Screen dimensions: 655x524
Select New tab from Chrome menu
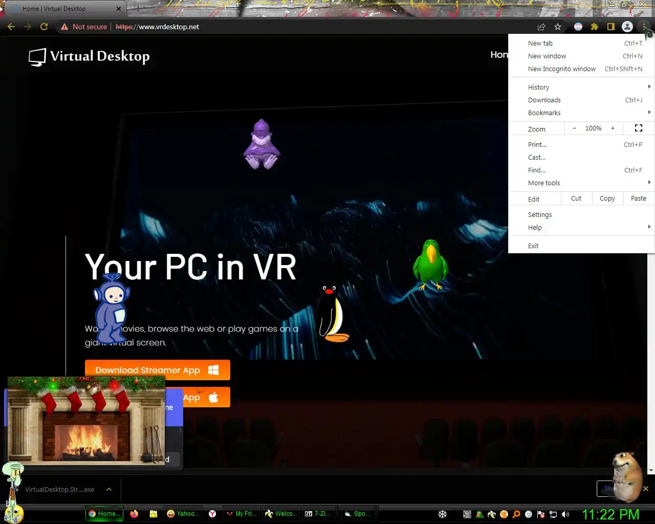pos(582,43)
